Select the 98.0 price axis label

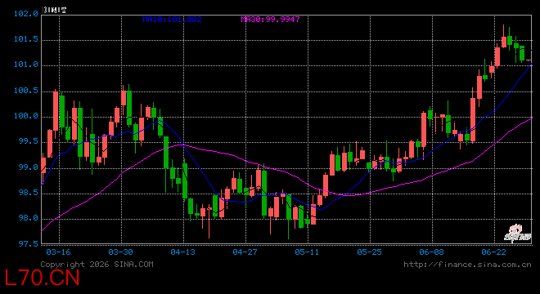pos(29,218)
